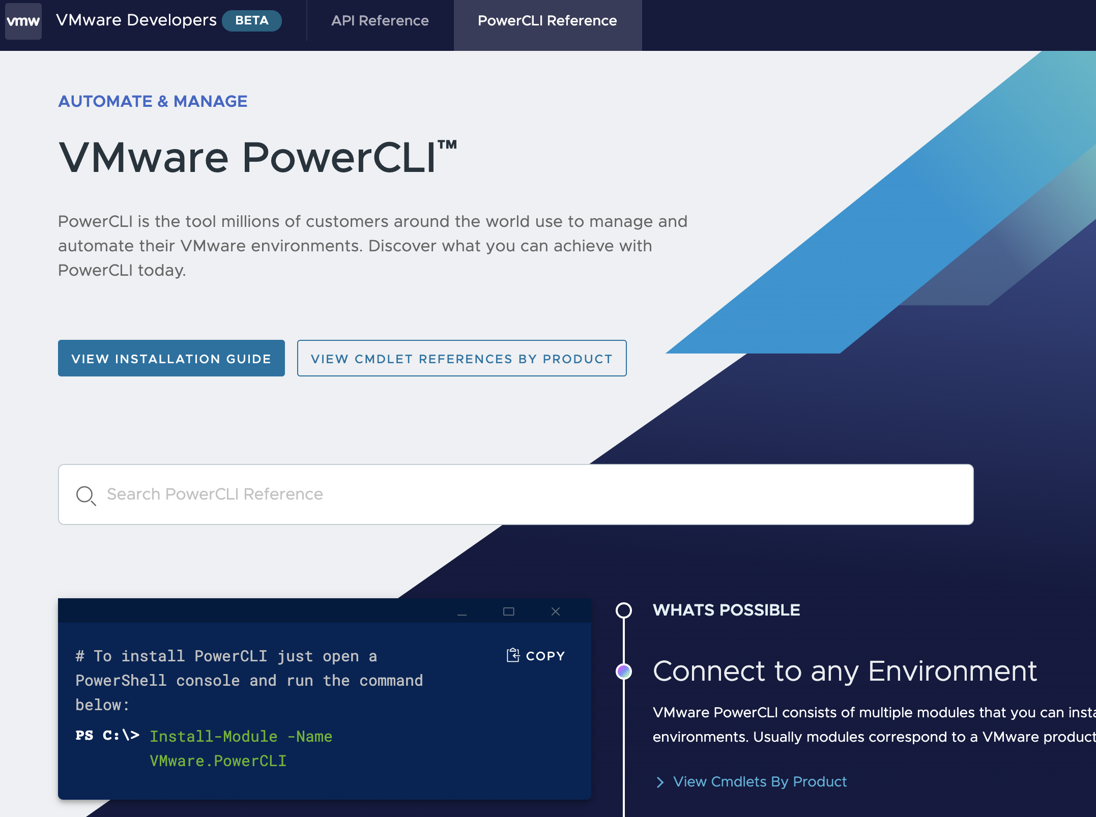Image resolution: width=1096 pixels, height=817 pixels.
Task: Click VIEW INSTALLATION GUIDE button
Action: click(x=171, y=358)
